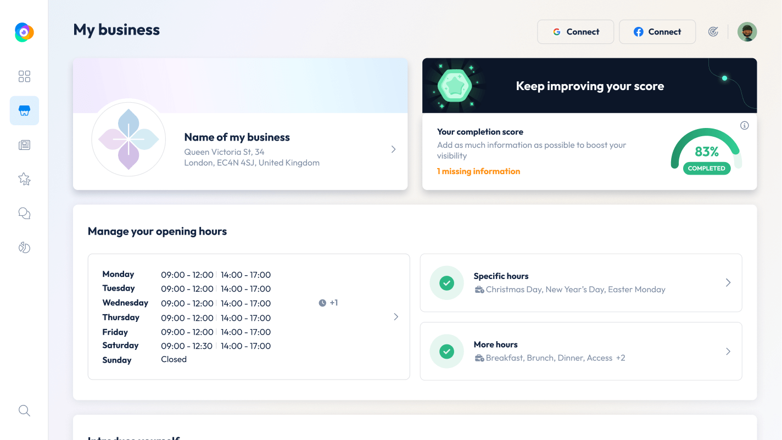This screenshot has height=440, width=782.
Task: Open the chat messages icon in sidebar
Action: coord(24,213)
